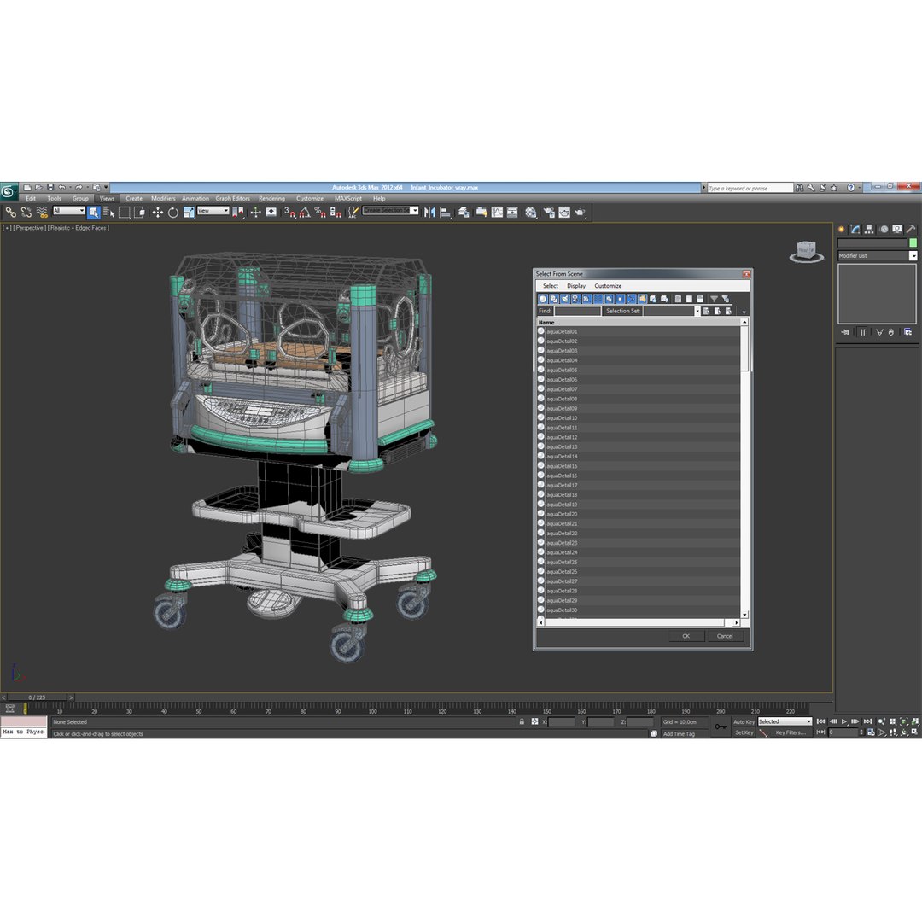Open the MAXScript menu
The height and width of the screenshot is (922, 922).
click(348, 199)
